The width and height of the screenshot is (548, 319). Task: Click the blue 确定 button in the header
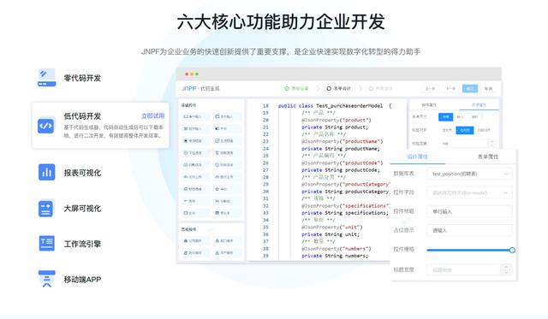[x=470, y=89]
